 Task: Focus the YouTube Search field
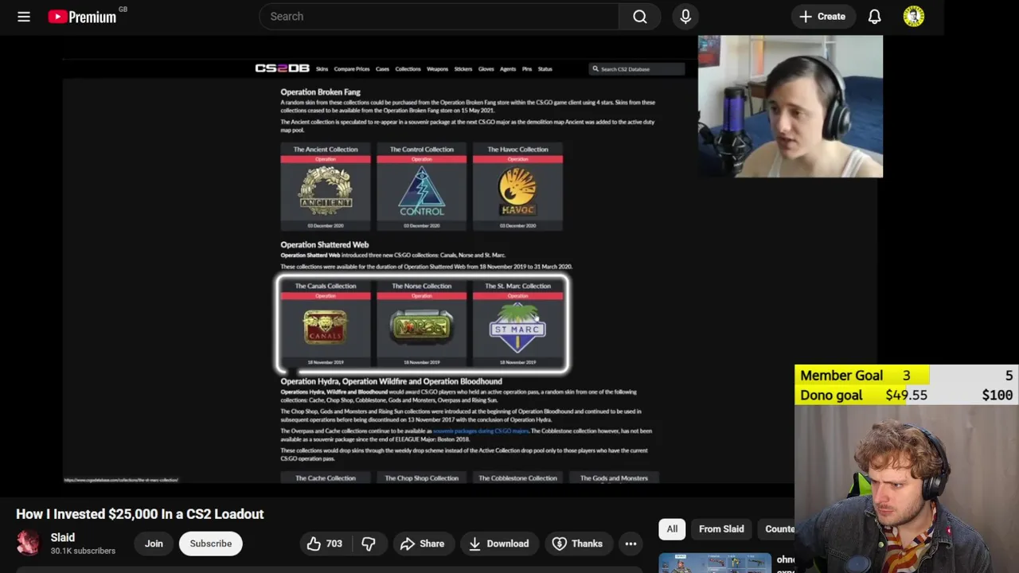pyautogui.click(x=439, y=16)
